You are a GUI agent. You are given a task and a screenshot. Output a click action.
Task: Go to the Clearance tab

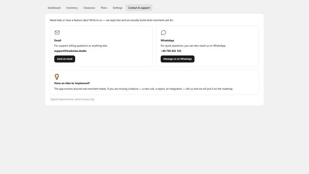(x=89, y=8)
